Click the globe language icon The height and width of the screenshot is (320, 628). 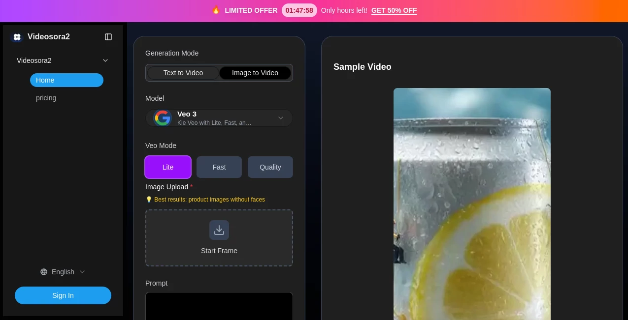tap(44, 272)
